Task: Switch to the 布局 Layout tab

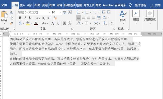Action: click(37, 5)
